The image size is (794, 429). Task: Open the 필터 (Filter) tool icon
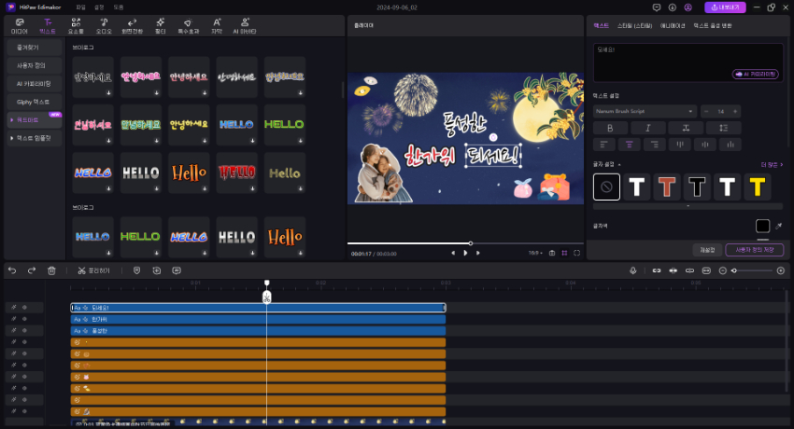(x=161, y=24)
